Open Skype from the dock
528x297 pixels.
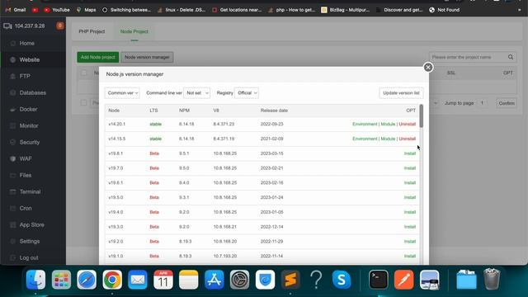[x=342, y=280]
